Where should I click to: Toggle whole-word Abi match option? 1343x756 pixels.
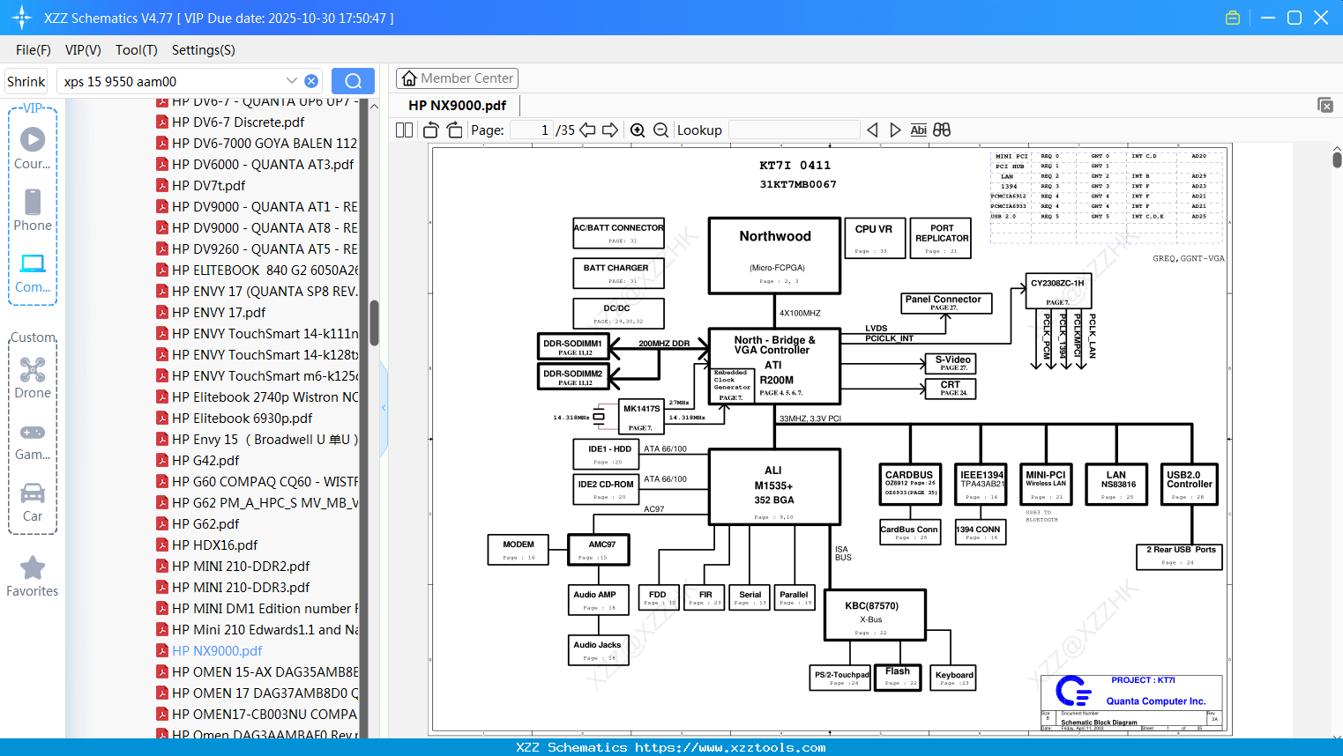click(918, 130)
